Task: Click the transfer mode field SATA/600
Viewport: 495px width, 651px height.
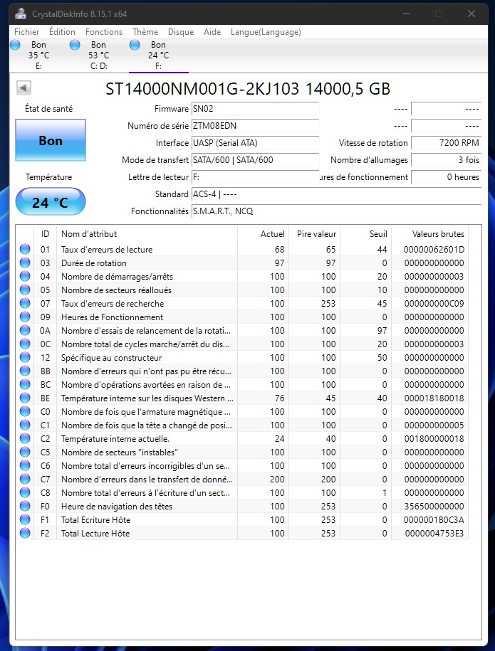Action: coord(255,160)
